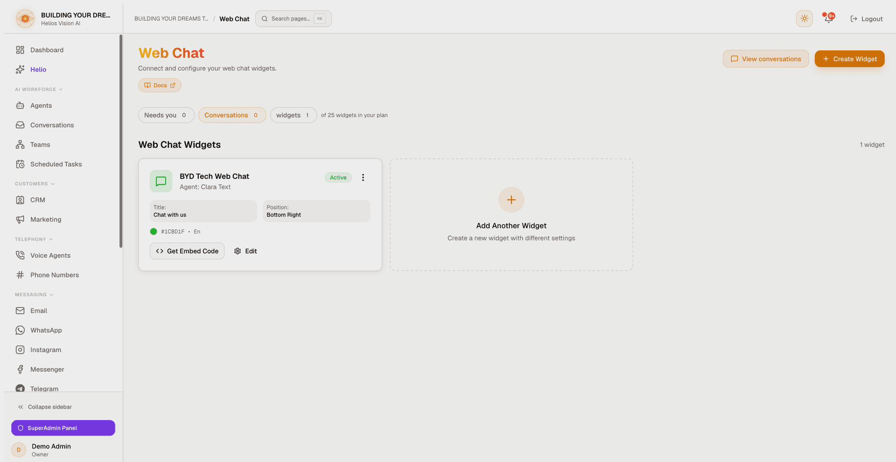Viewport: 896px width, 462px height.
Task: Click the Logout button
Action: click(867, 19)
